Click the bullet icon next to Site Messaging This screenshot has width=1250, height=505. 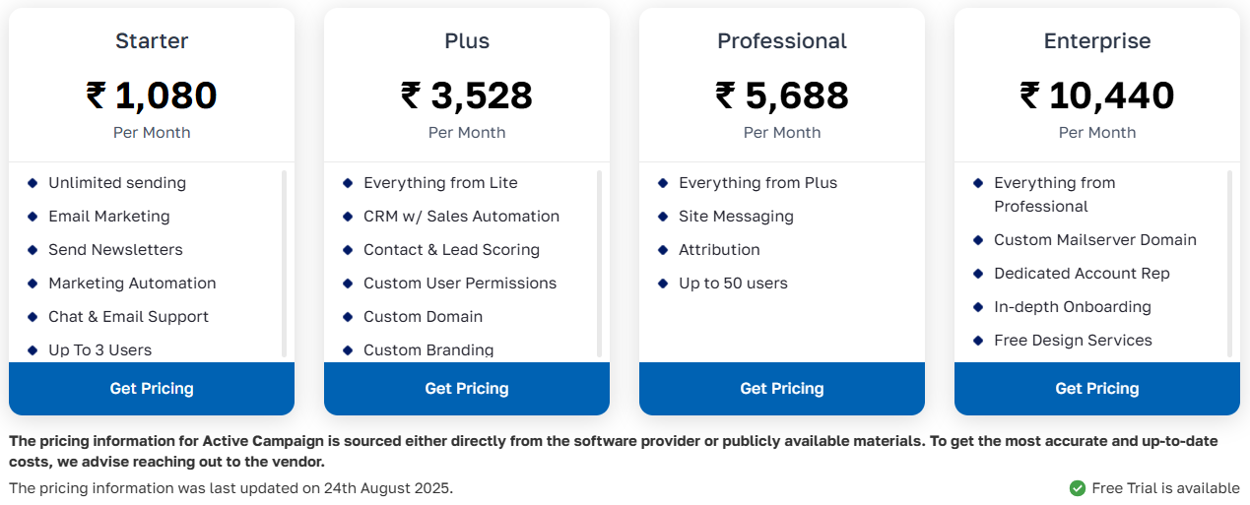coord(663,217)
